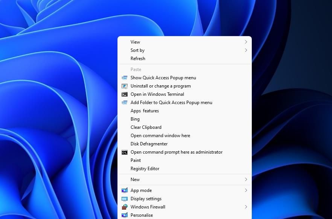Expand the Sort by submenu arrow
The height and width of the screenshot is (219, 332).
pyautogui.click(x=246, y=50)
